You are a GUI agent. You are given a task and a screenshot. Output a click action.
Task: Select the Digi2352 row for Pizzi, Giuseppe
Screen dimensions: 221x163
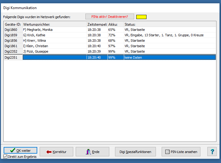tap(54, 51)
